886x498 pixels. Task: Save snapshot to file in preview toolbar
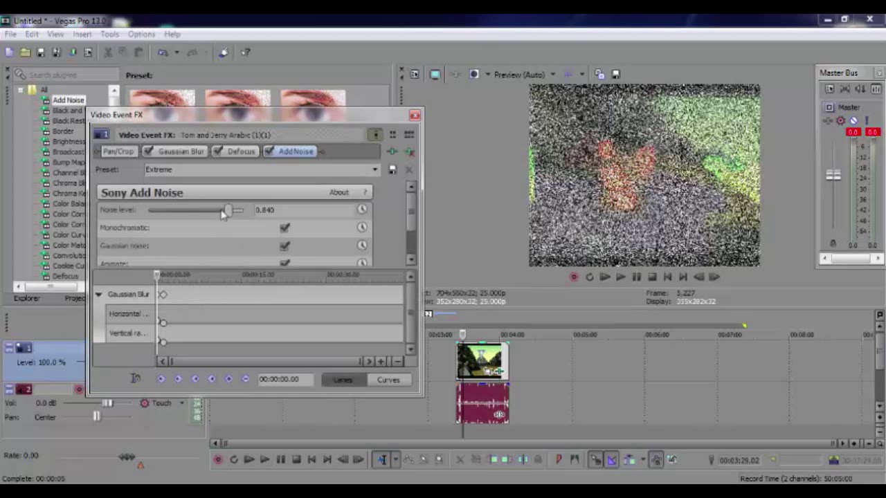[615, 75]
